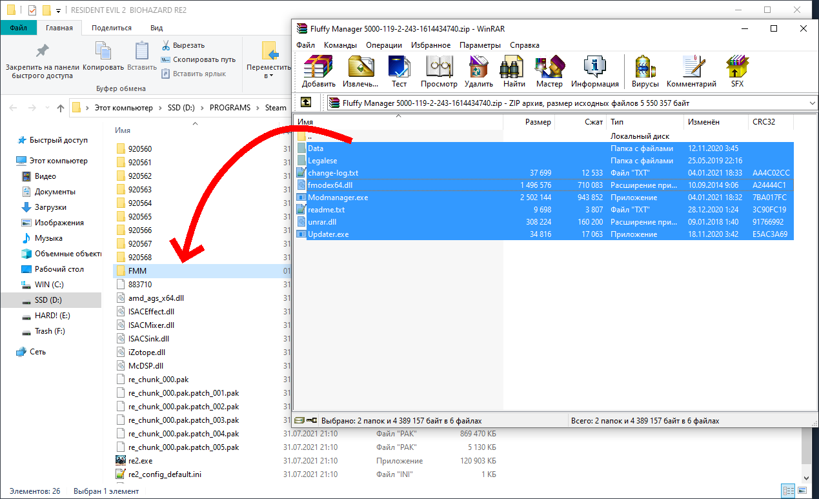Sort WinRAR list by Type (Тип) column

[x=645, y=122]
